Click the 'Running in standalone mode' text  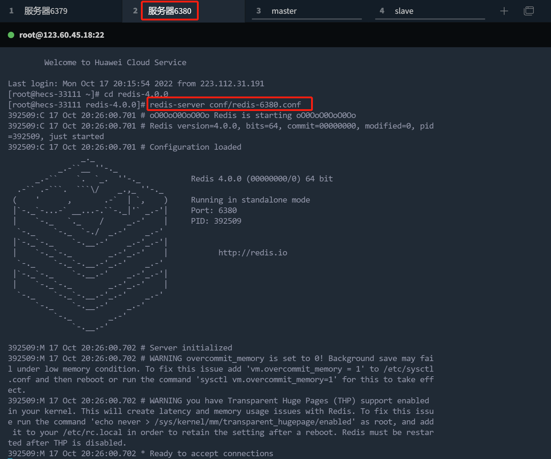click(250, 200)
